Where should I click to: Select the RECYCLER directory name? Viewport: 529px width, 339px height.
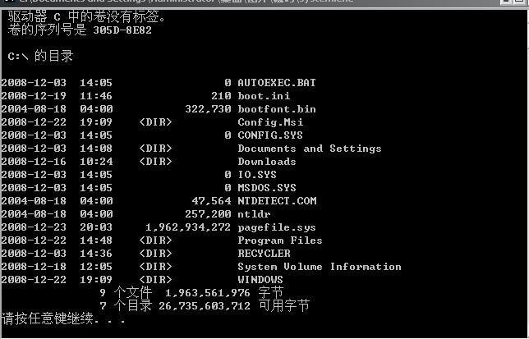point(264,254)
